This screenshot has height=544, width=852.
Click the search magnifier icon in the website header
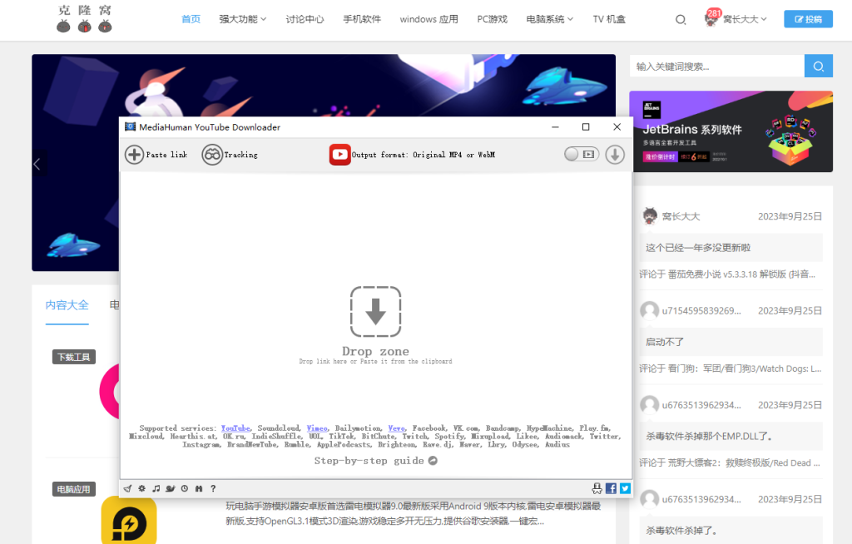[x=681, y=20]
